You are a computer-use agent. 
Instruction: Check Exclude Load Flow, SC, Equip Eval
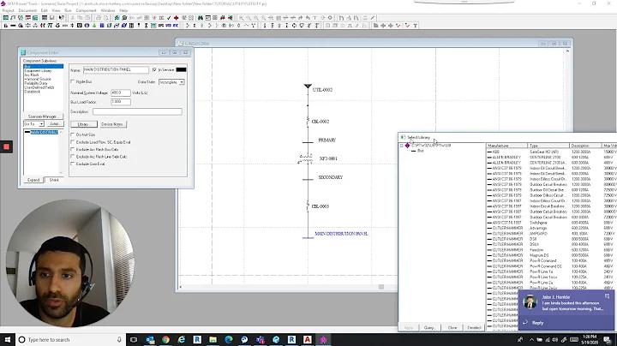coord(72,142)
